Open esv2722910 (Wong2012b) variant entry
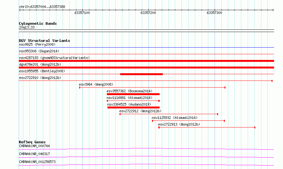Image resolution: width=283 pixels, height=169 pixels. point(40,78)
